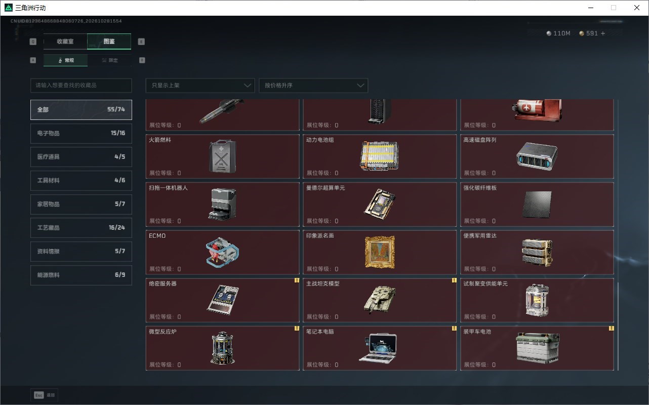Switch to the 图鉴 tab
649x405 pixels.
[x=109, y=42]
